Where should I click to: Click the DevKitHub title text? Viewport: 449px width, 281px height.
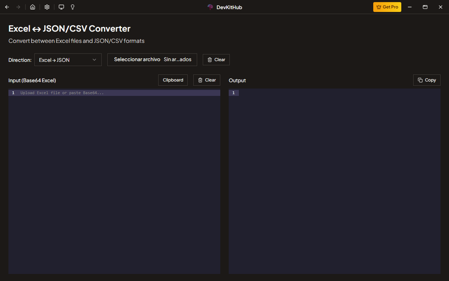[229, 7]
